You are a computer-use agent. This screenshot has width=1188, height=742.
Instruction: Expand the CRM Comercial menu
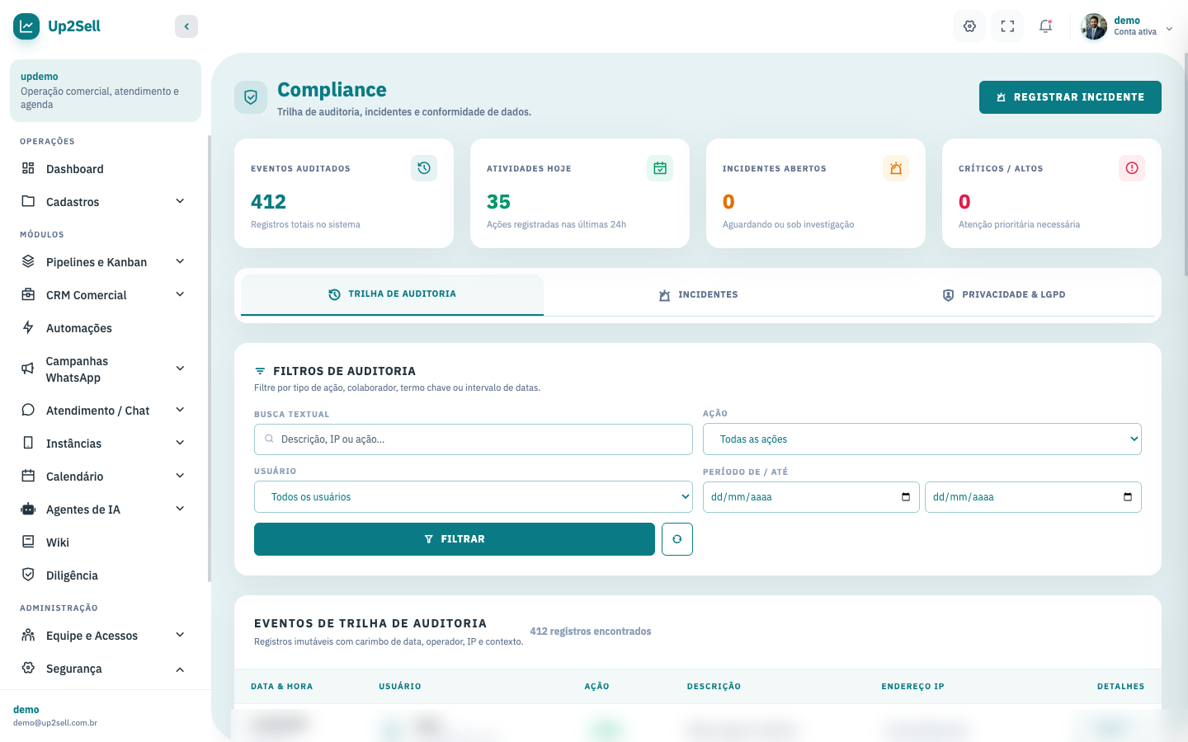click(106, 295)
